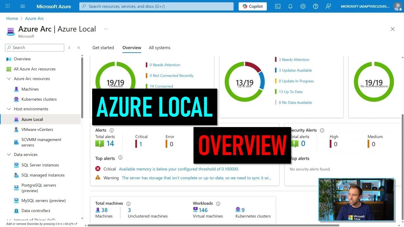Click 13 Up To Date link

pos(291,92)
